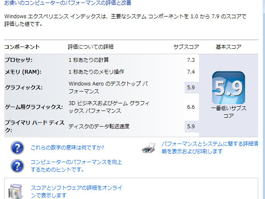265x199 pixels.
Task: Click the グラフィックス subscore 5.9
Action: coord(191,88)
